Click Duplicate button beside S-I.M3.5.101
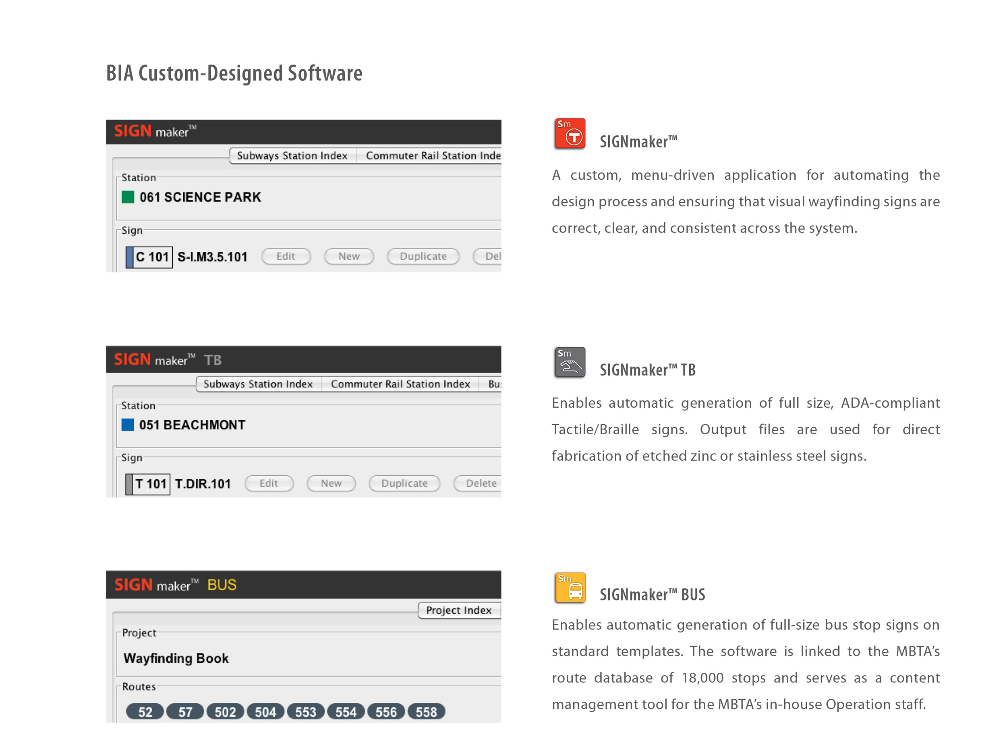1007x742 pixels. pos(423,256)
